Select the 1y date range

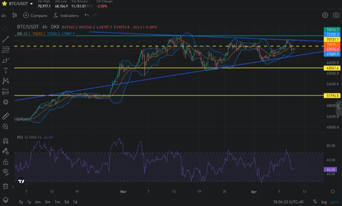coord(29,202)
